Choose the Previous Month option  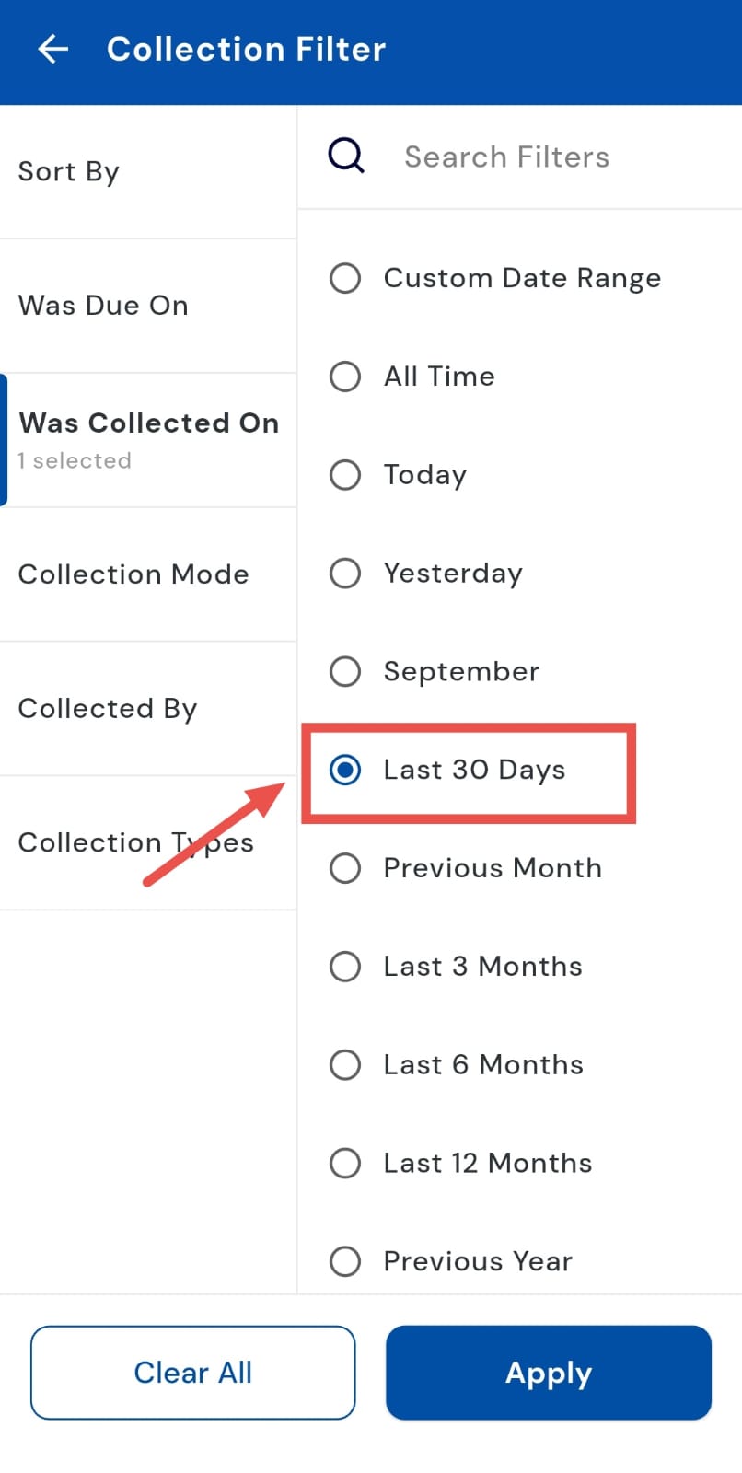pyautogui.click(x=345, y=868)
